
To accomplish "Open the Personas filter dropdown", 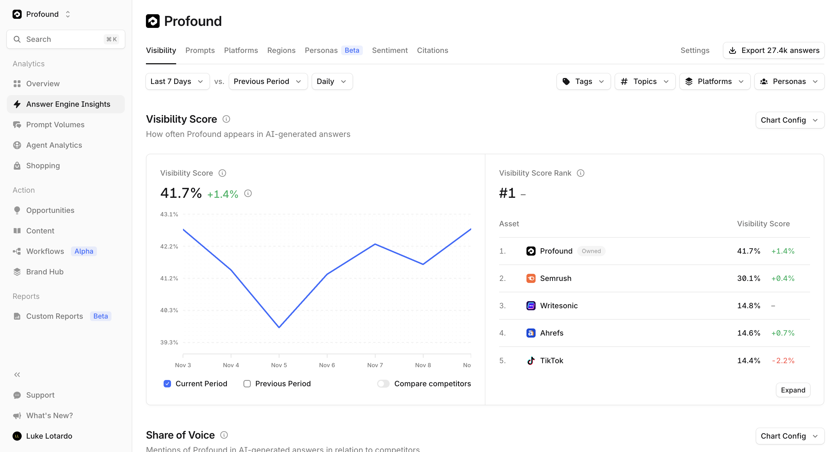I will 789,81.
